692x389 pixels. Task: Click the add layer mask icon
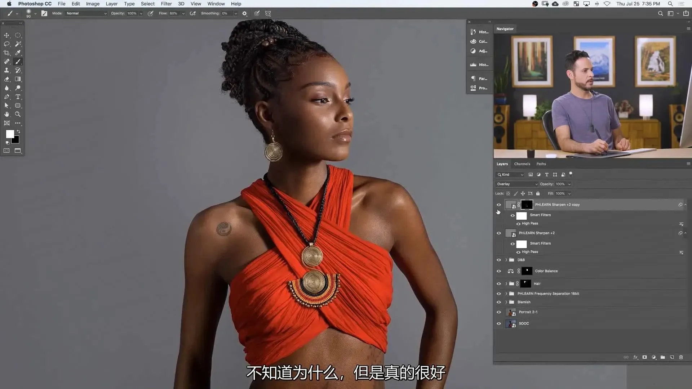coord(644,357)
